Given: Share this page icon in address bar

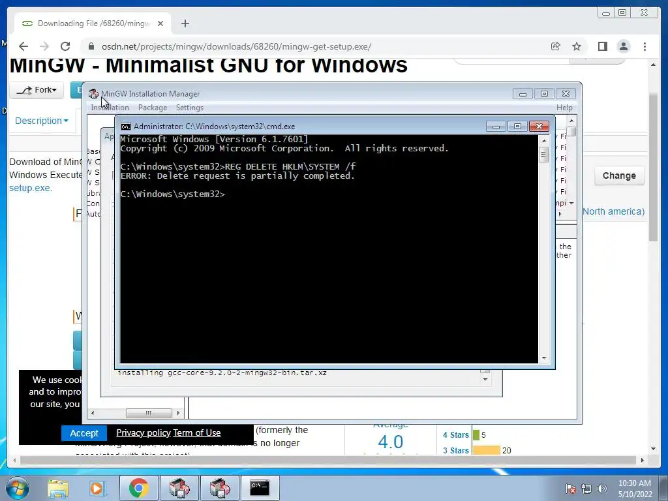Looking at the screenshot, I should tap(556, 46).
